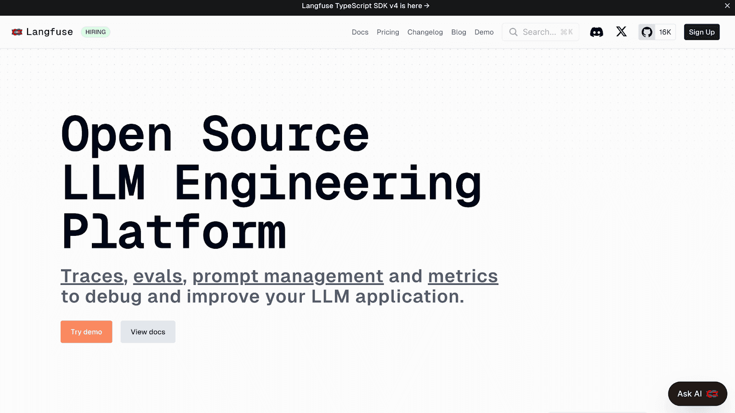Click the Sign Up button

tap(701, 32)
